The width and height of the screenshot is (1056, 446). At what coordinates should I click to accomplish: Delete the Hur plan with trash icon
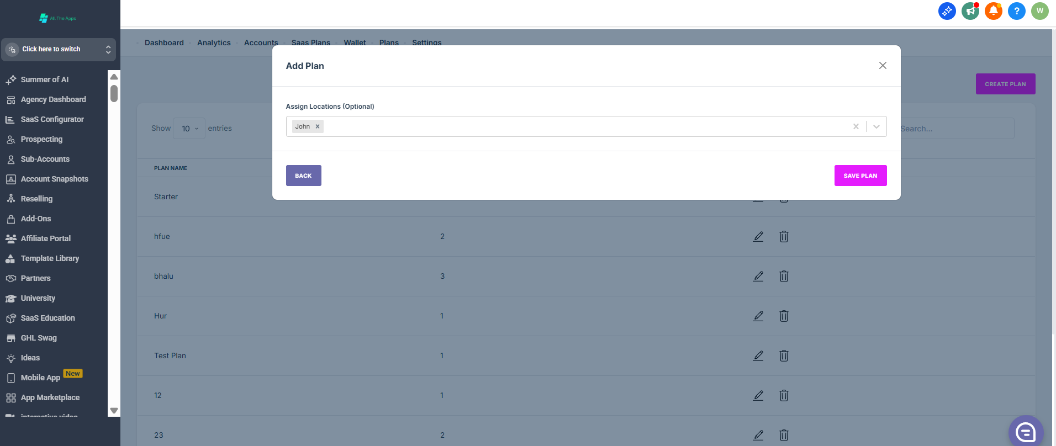pos(784,316)
